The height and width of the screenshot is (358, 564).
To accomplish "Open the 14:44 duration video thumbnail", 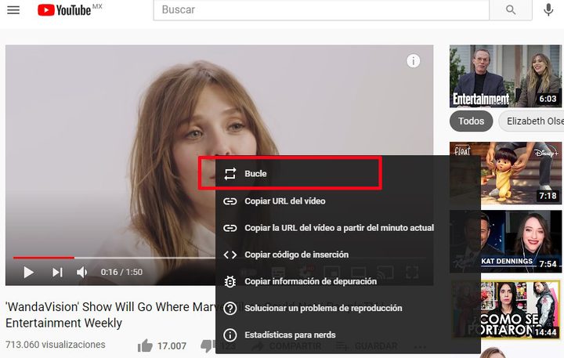I will (x=505, y=309).
